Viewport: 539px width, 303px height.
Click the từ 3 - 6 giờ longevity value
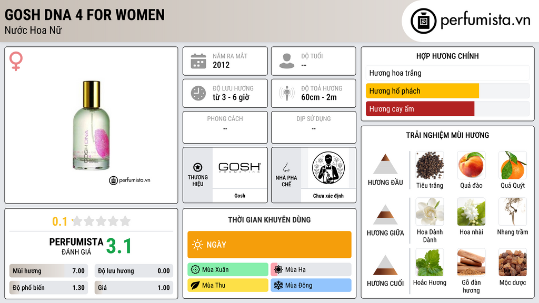(231, 97)
